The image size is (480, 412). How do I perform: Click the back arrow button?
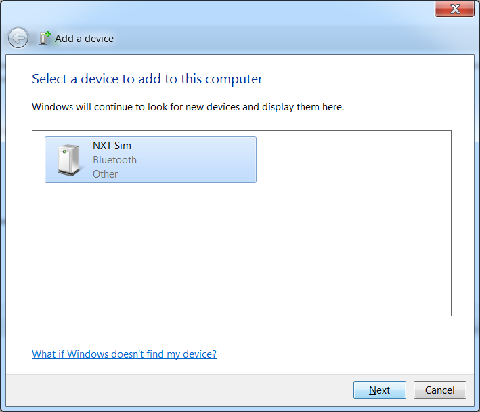[x=18, y=38]
